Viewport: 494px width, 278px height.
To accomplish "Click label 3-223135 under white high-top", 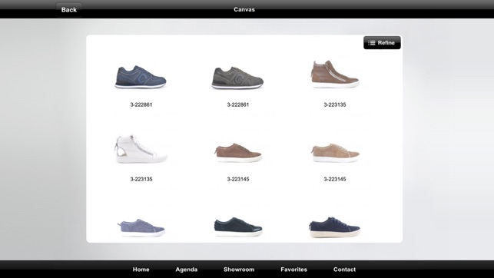I will [141, 179].
